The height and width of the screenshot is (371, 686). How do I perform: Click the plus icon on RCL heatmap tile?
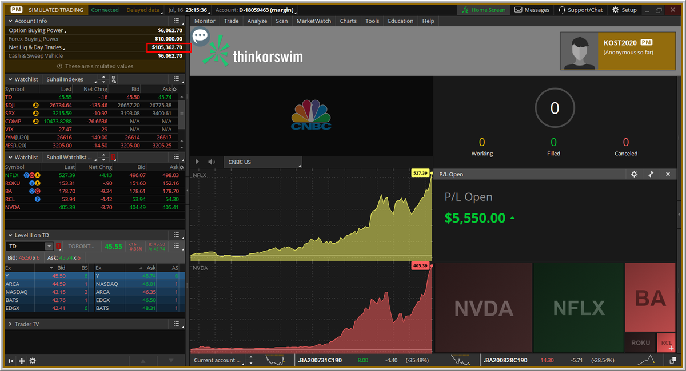pos(671,348)
